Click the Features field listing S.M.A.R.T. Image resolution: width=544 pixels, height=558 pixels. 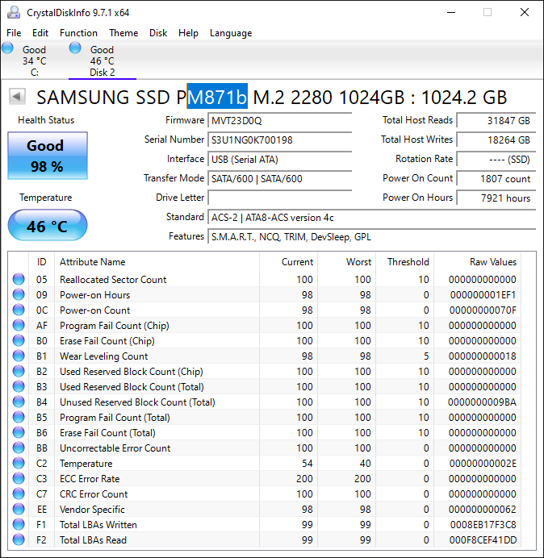[x=371, y=236]
